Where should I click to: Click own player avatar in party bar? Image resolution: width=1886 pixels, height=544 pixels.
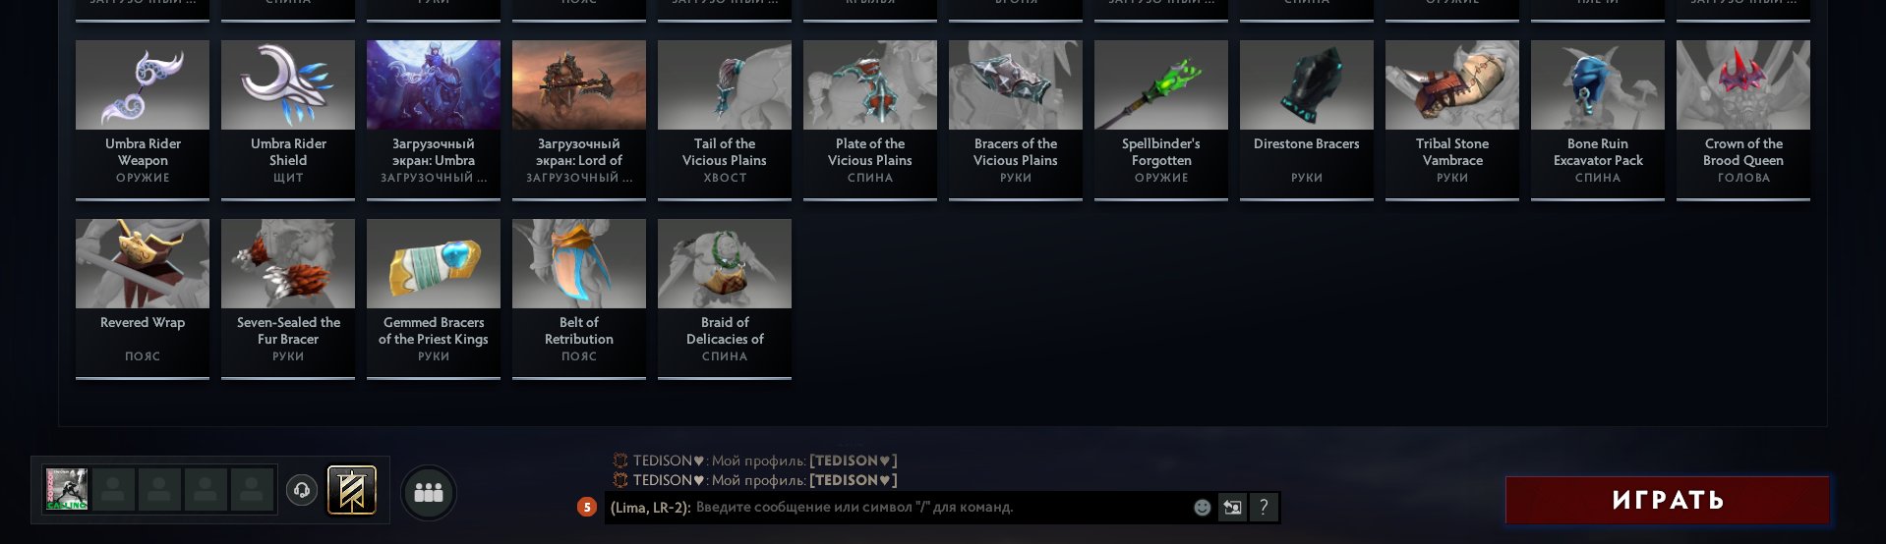click(x=67, y=489)
